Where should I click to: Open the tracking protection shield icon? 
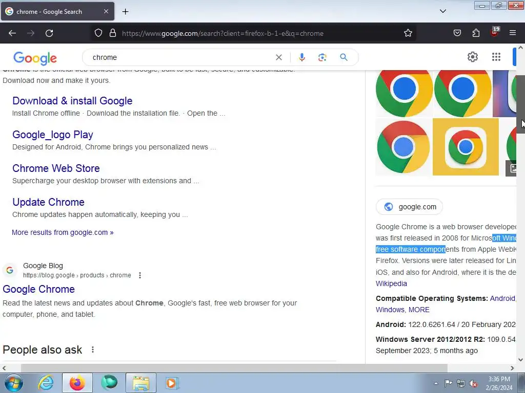pos(98,33)
